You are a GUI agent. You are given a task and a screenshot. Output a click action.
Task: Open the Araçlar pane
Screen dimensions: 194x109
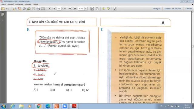click(x=157, y=9)
